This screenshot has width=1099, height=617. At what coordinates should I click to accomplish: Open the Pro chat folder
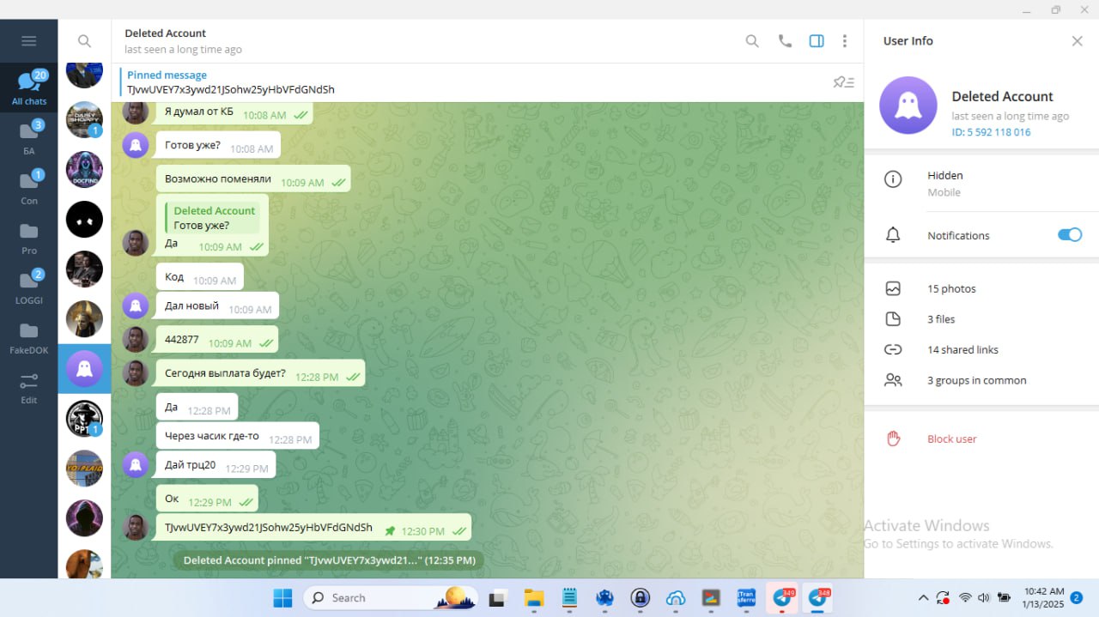click(x=29, y=237)
